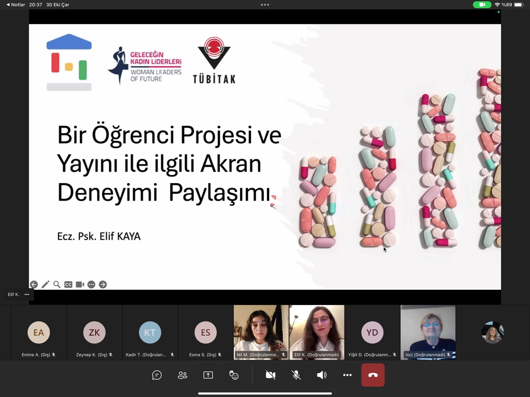Image resolution: width=530 pixels, height=397 pixels.
Task: Select the slide pen annotation tool
Action: click(x=45, y=284)
